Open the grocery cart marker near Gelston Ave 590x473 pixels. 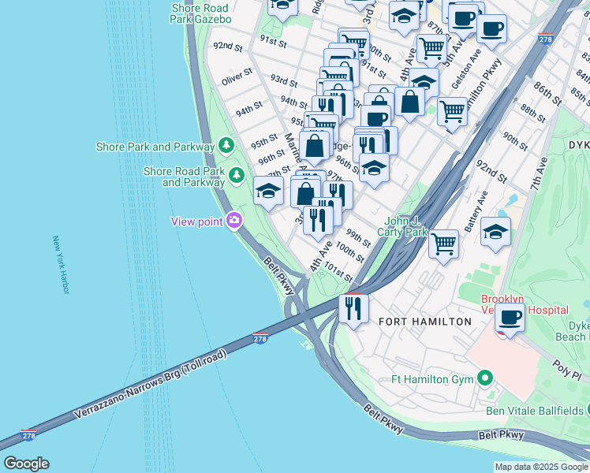pos(452,114)
